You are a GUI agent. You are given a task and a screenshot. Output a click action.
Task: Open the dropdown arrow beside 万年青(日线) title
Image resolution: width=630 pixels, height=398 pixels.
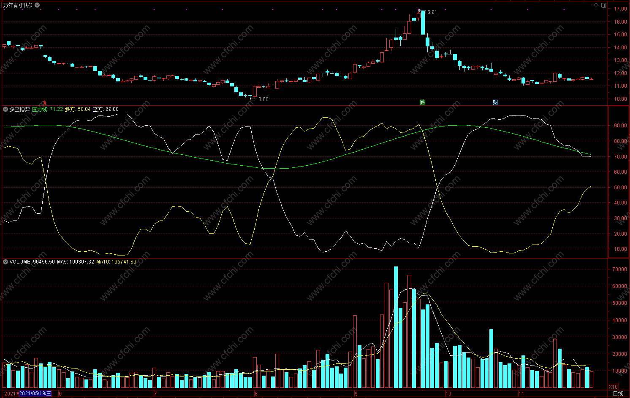pyautogui.click(x=38, y=5)
